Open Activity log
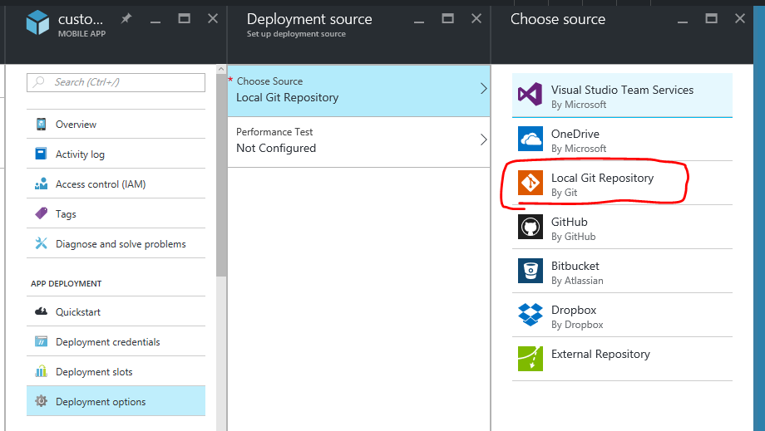The image size is (765, 431). pyautogui.click(x=116, y=154)
